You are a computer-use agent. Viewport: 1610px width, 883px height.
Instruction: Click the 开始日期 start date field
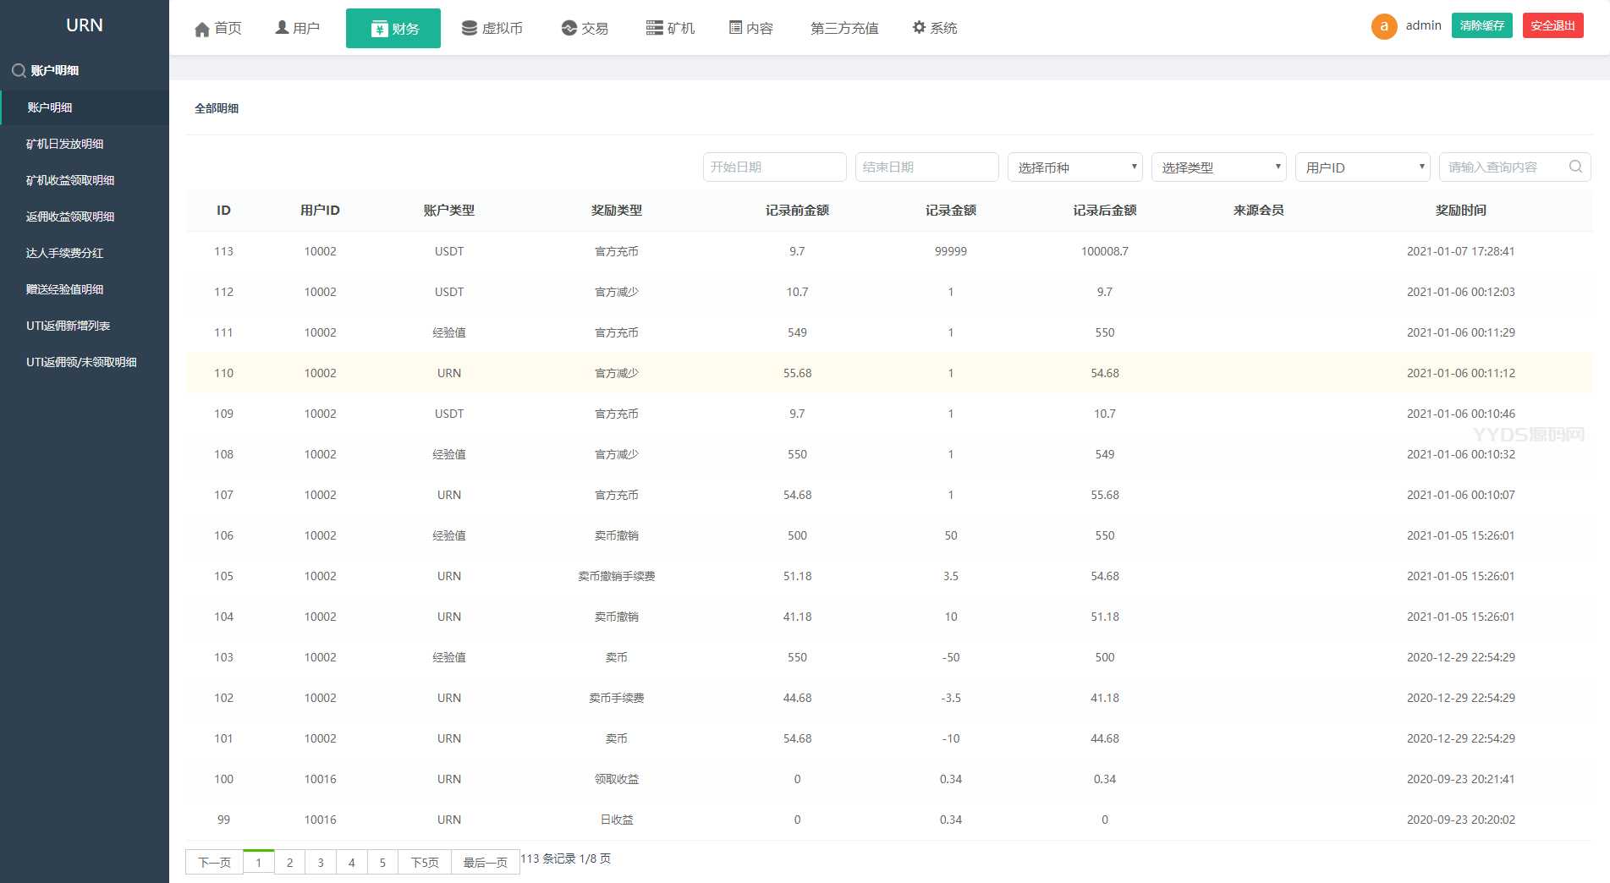click(774, 167)
